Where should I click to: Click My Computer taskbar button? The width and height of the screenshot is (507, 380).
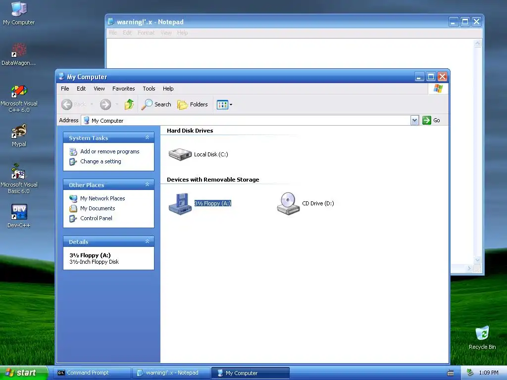point(250,373)
